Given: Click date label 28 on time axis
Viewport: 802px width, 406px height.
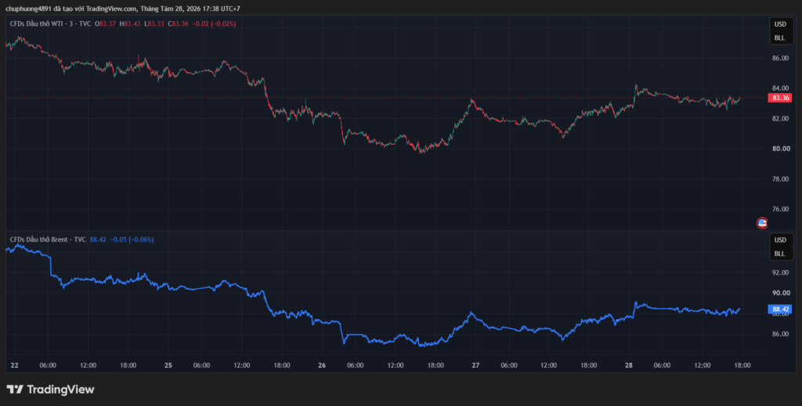Looking at the screenshot, I should tap(629, 365).
